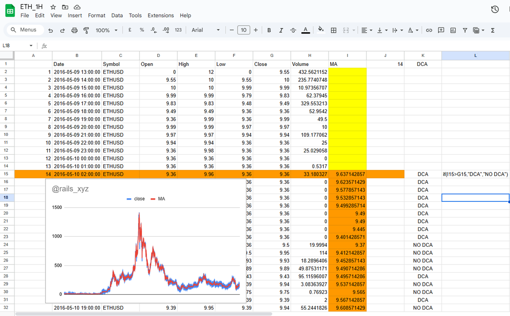Screen dimensions: 510x316
Task: Click the horizontal scrollbar at bottom
Action: pos(144,314)
